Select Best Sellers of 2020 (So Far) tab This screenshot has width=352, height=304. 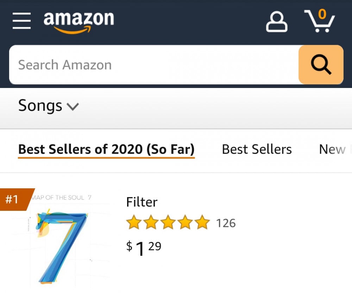tap(106, 150)
